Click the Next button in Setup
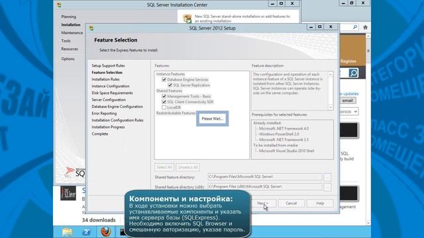The height and width of the screenshot is (238, 424). [262, 203]
